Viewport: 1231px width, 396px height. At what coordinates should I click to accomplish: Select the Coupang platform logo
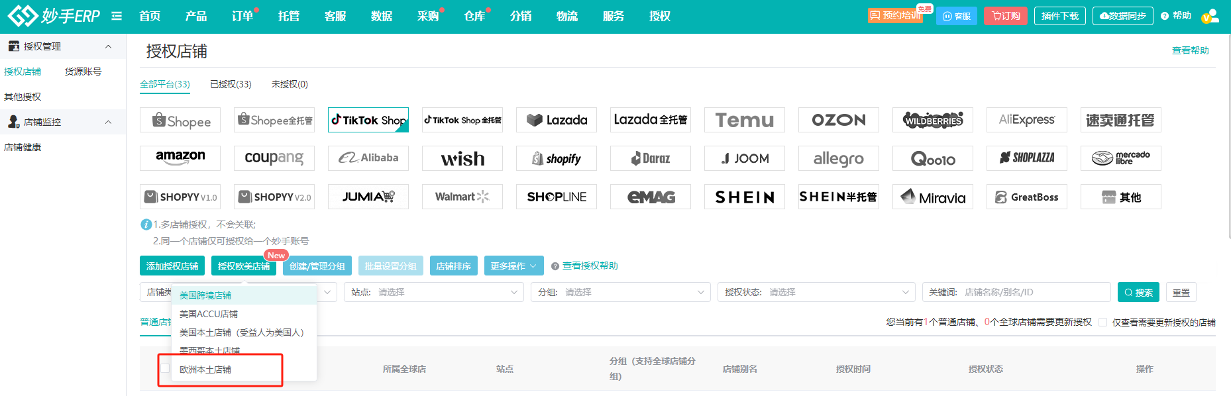pos(274,158)
